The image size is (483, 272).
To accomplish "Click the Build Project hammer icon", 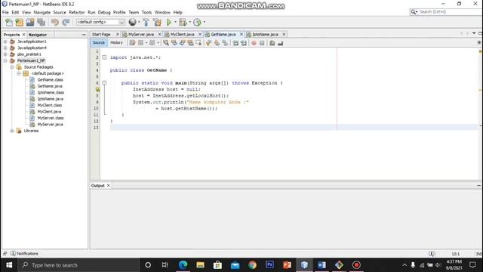I will (146, 22).
